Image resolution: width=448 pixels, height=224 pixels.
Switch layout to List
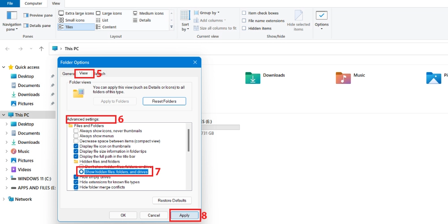point(102,20)
